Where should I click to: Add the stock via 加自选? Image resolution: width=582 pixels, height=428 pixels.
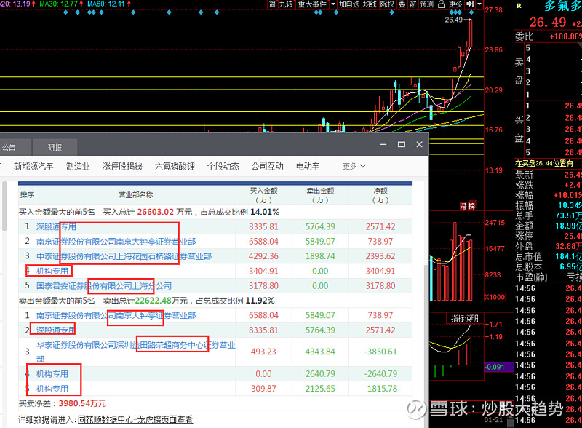click(349, 4)
